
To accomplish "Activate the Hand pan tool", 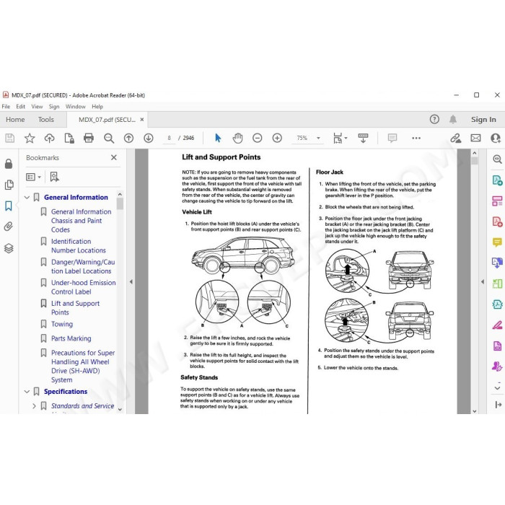I will point(237,139).
